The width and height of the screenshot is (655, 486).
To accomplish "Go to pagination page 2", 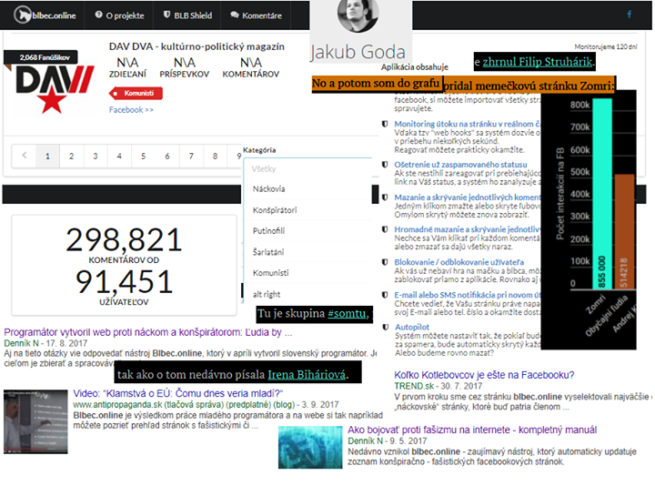I will pyautogui.click(x=72, y=156).
